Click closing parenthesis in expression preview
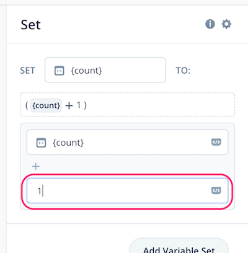The image size is (248, 253). click(x=85, y=105)
